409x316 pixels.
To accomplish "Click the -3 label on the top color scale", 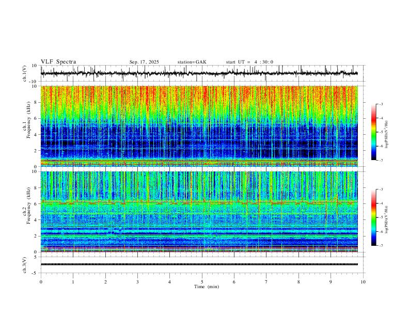I will 381,104.
